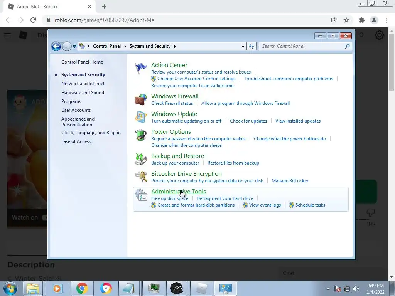Open the Action Center flag icon
Screen dimensions: 395x296
140,68
